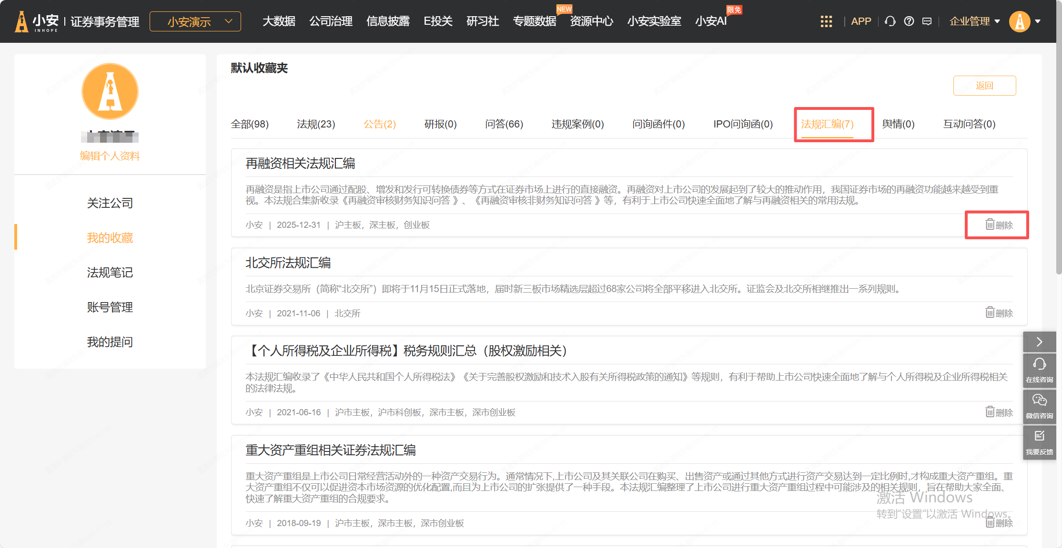This screenshot has width=1062, height=548.
Task: Open the apps grid icon in header
Action: click(x=826, y=21)
